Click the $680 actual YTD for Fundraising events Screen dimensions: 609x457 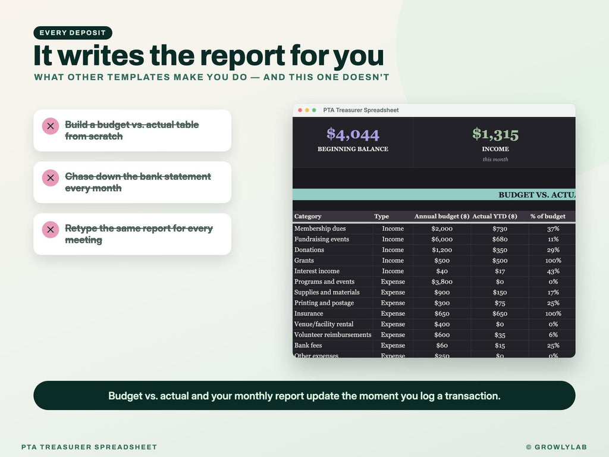coord(500,239)
